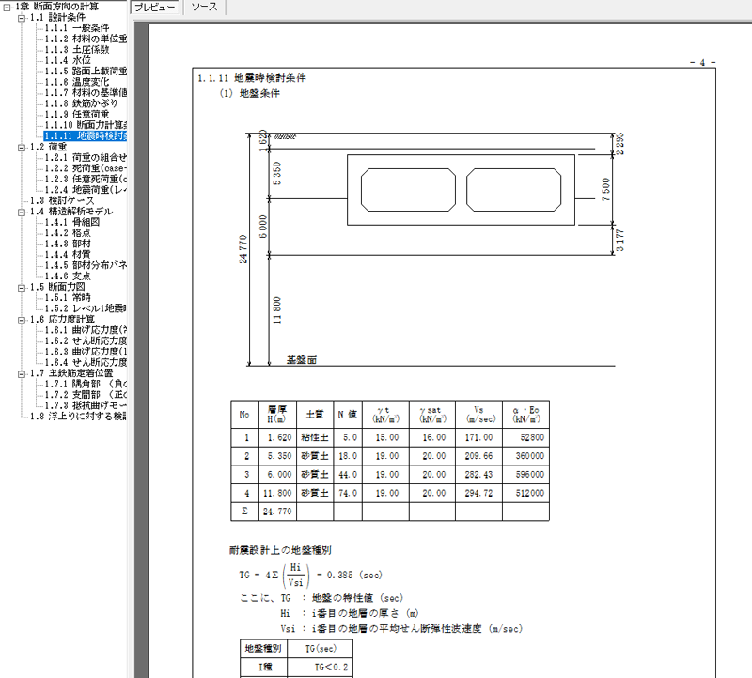Open 1.7.1 隅角部
The width and height of the screenshot is (752, 678).
point(86,384)
